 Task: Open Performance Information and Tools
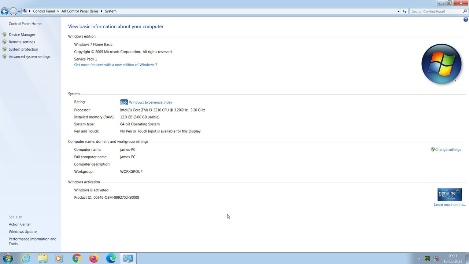click(33, 241)
